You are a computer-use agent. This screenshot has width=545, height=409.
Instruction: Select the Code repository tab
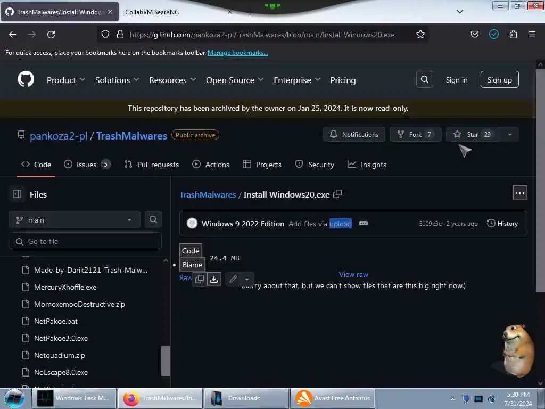point(36,165)
